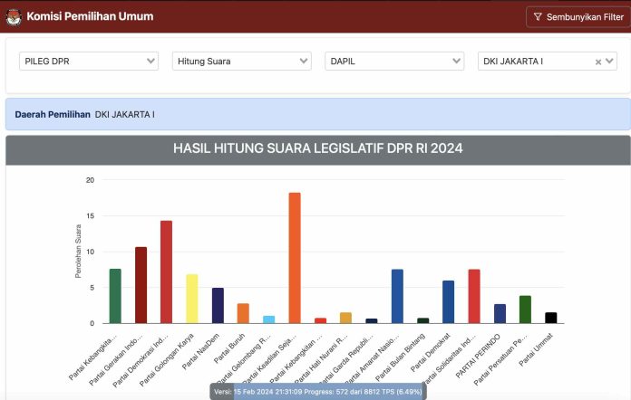The image size is (631, 400).
Task: Select the dark blue PARTAI PERINDO bar
Action: pos(500,314)
